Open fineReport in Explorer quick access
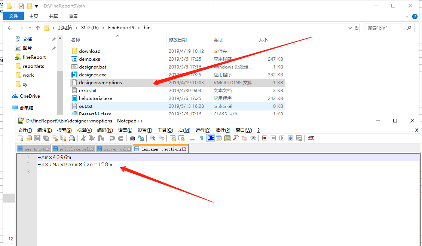The height and width of the screenshot is (246, 422). pos(34,57)
